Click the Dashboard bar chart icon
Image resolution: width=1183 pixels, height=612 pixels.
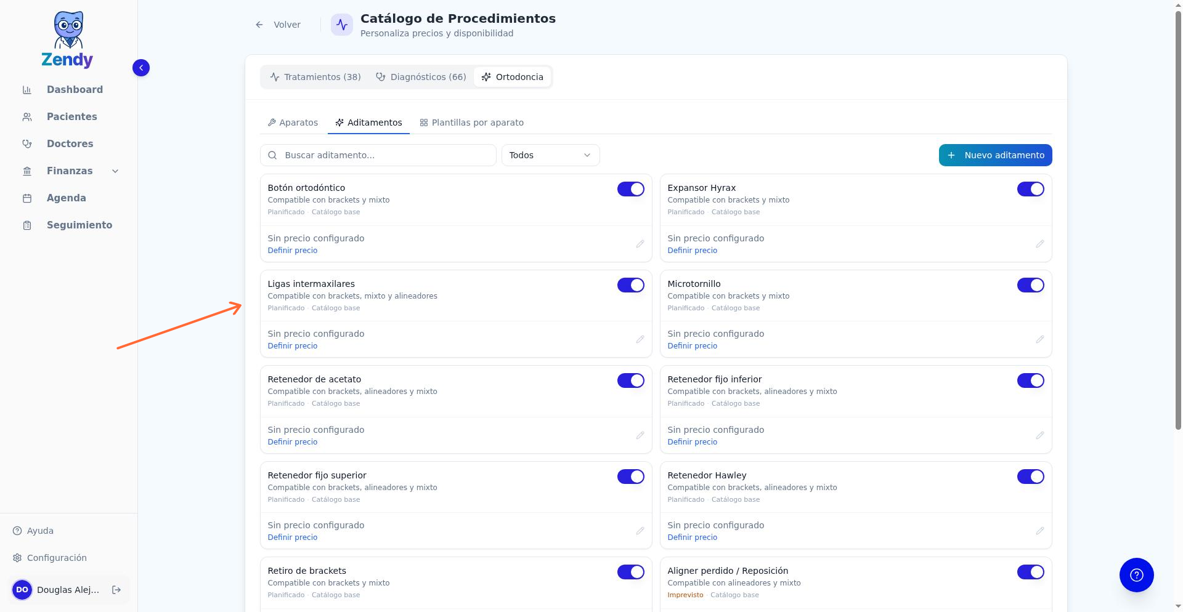click(x=27, y=90)
